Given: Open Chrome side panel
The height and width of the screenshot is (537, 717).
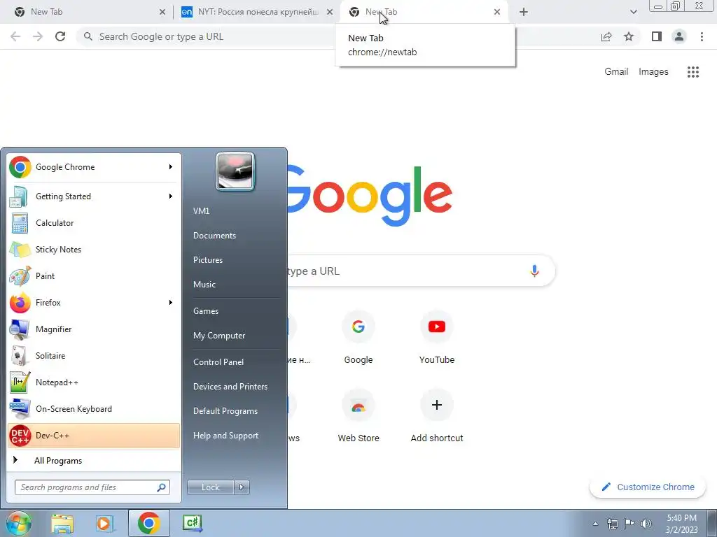Looking at the screenshot, I should tap(657, 36).
